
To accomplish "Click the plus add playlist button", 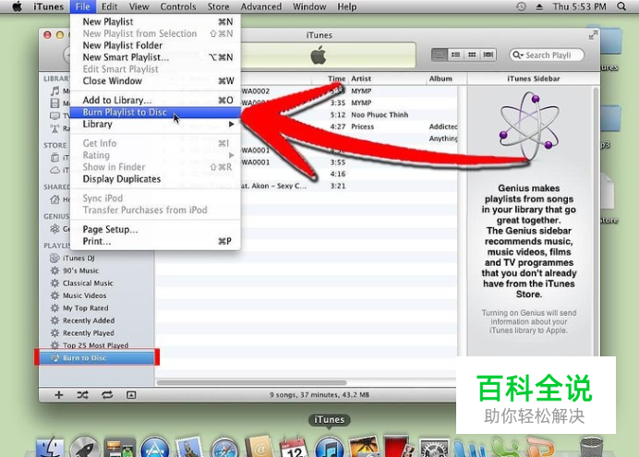I will pyautogui.click(x=59, y=395).
